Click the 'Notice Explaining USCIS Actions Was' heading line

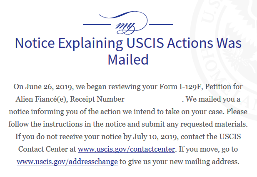click(128, 43)
